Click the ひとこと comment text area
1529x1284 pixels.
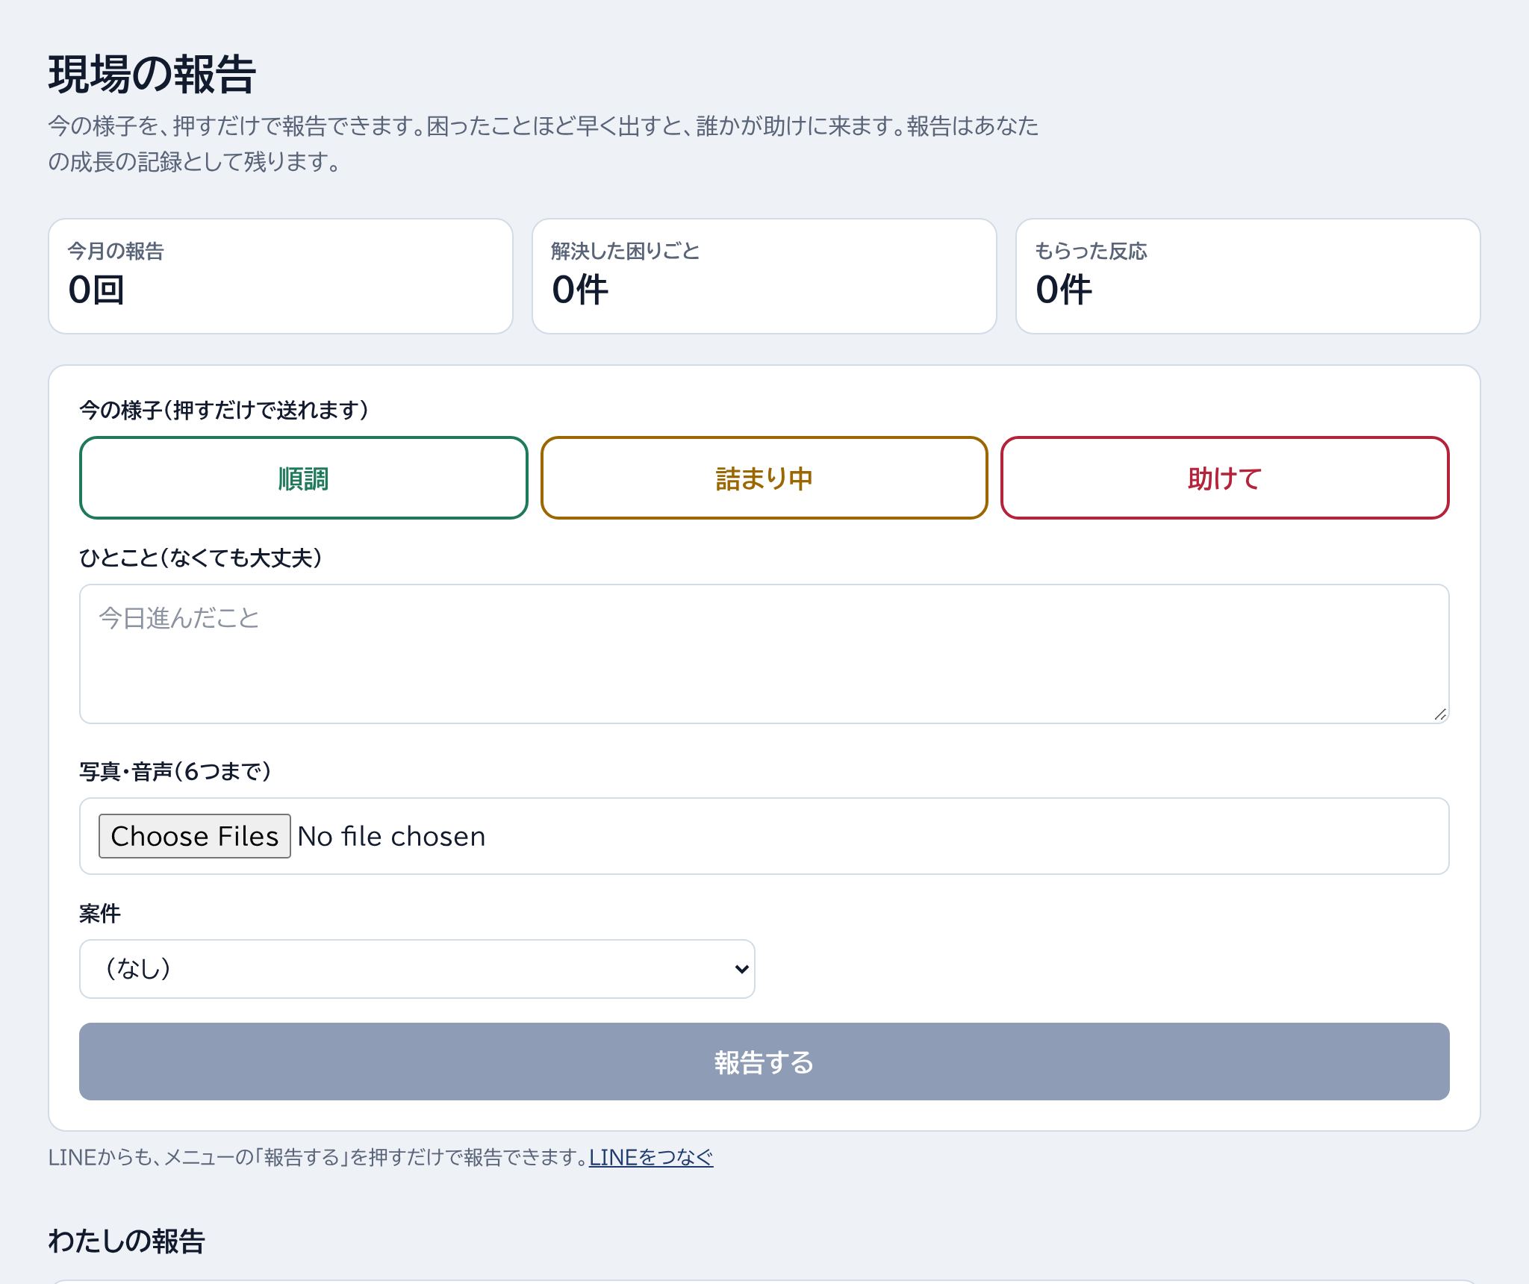click(x=764, y=654)
